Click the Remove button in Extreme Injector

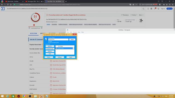(x=50, y=51)
